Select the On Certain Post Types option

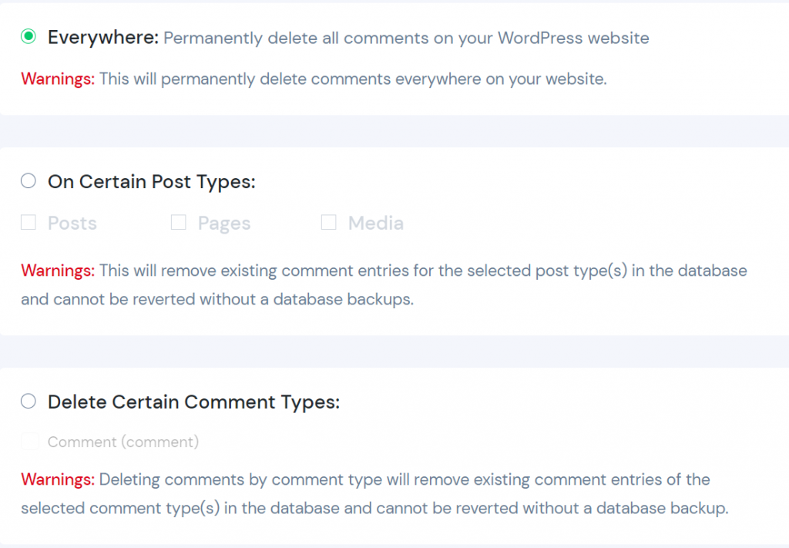(x=28, y=181)
